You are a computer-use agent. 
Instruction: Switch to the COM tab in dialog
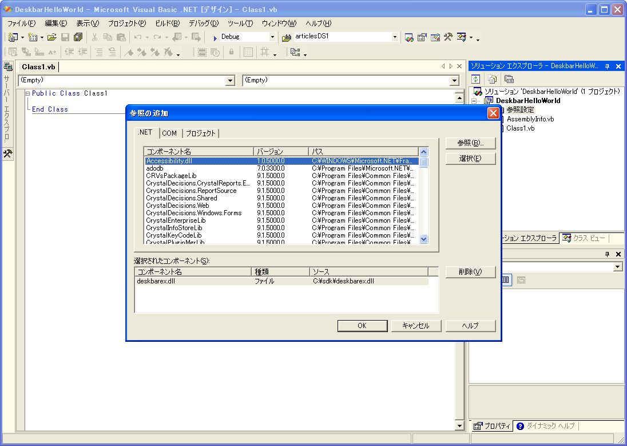pos(169,133)
